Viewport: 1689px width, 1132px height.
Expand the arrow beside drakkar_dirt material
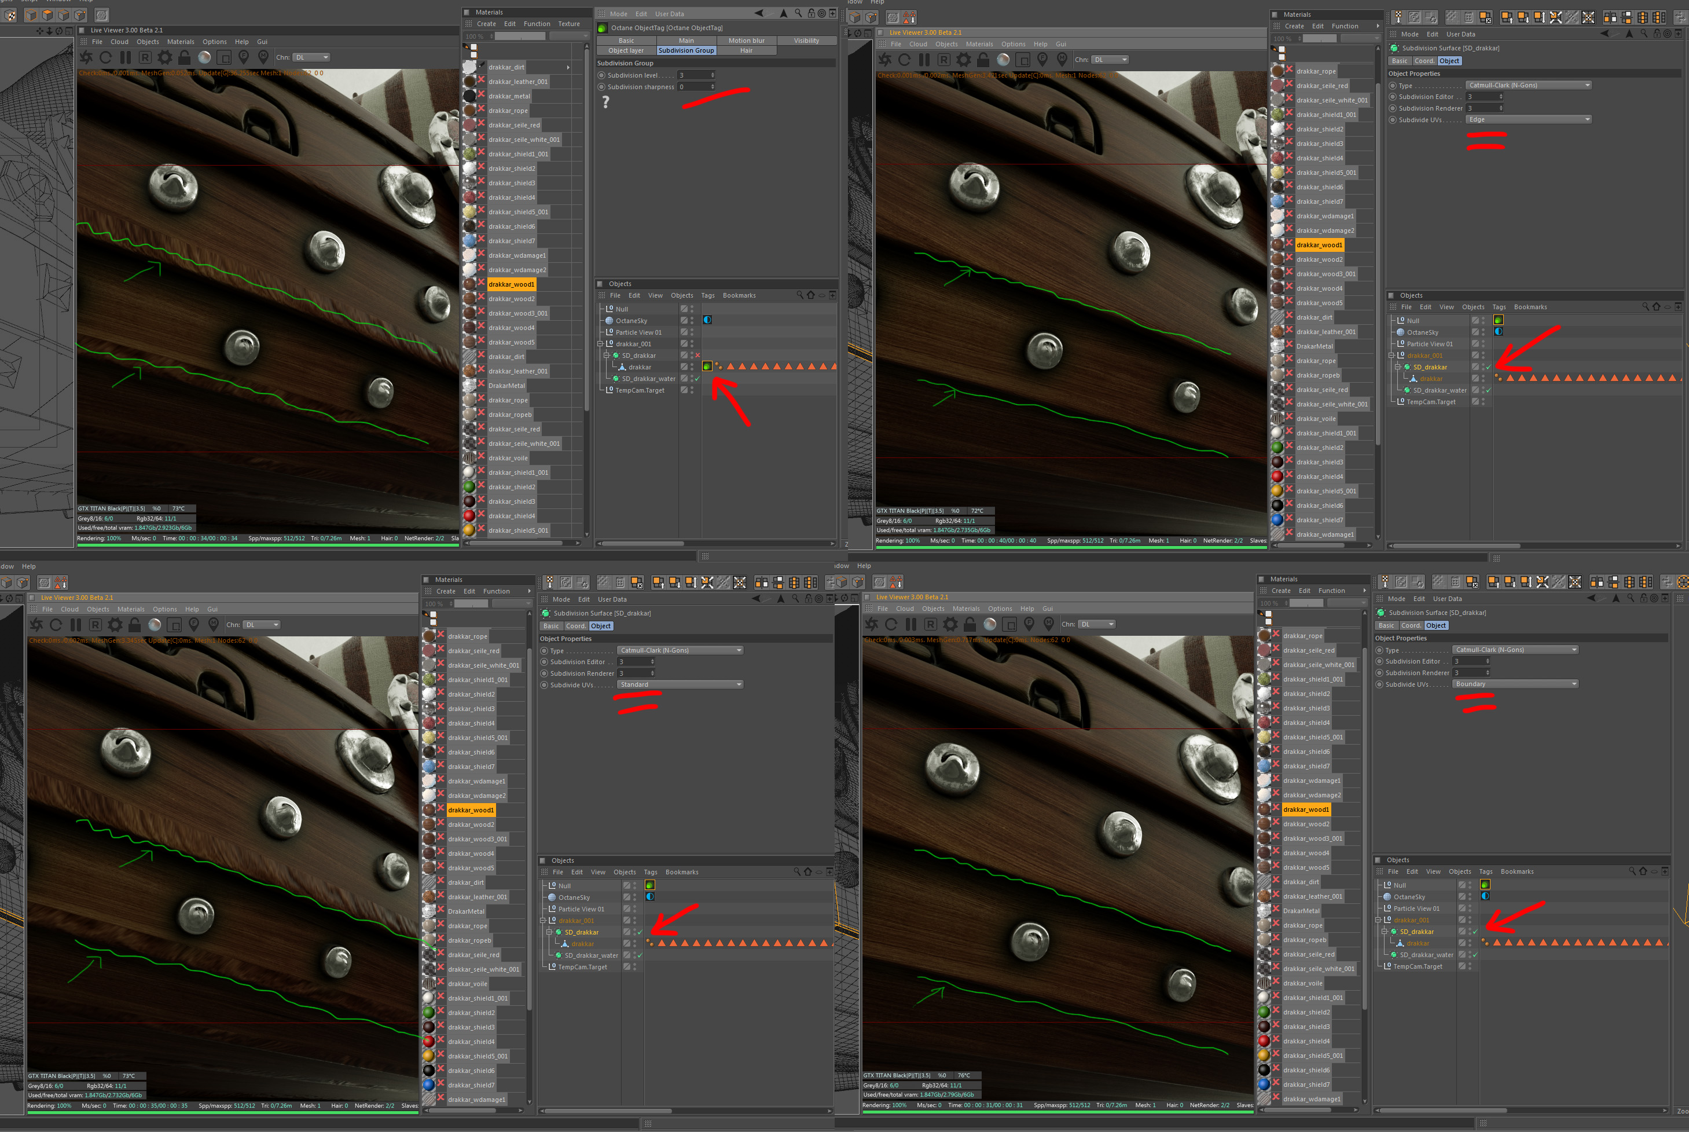(568, 67)
